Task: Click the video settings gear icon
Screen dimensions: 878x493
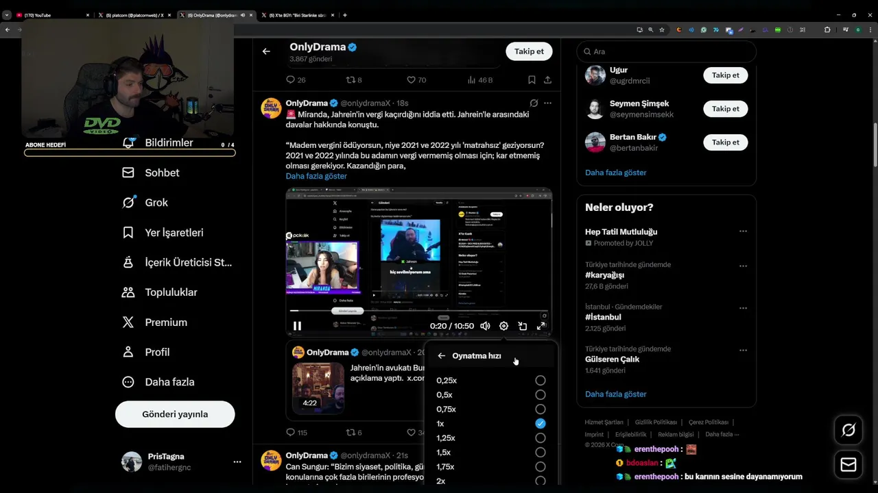Action: [x=503, y=326]
